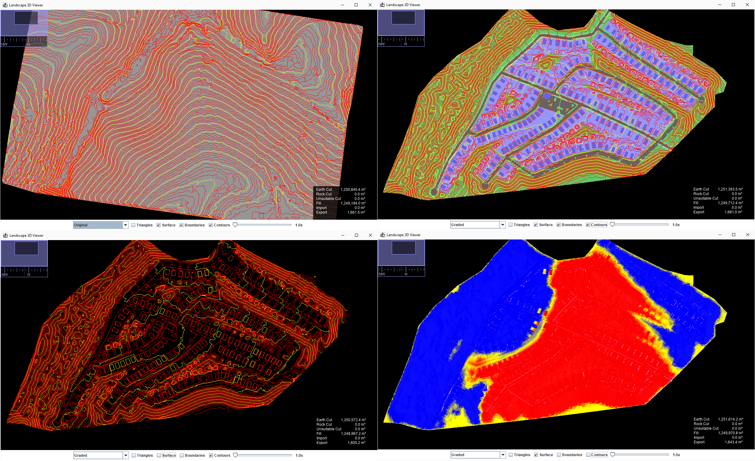Click the overview minimap in top-left viewer
755x461 pixels.
pos(24,23)
